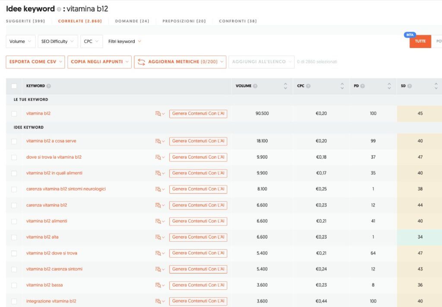The width and height of the screenshot is (442, 307).
Task: Open search-results icon for vitamina b12 in quali alimenti
Action: click(x=160, y=173)
